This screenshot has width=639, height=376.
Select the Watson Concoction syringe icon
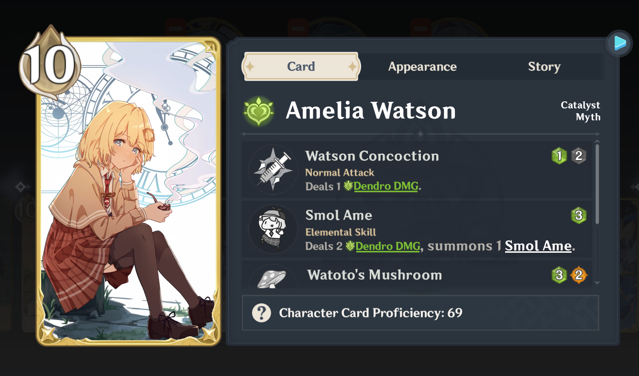(273, 169)
